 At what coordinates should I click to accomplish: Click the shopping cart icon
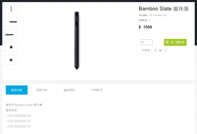click(x=167, y=42)
